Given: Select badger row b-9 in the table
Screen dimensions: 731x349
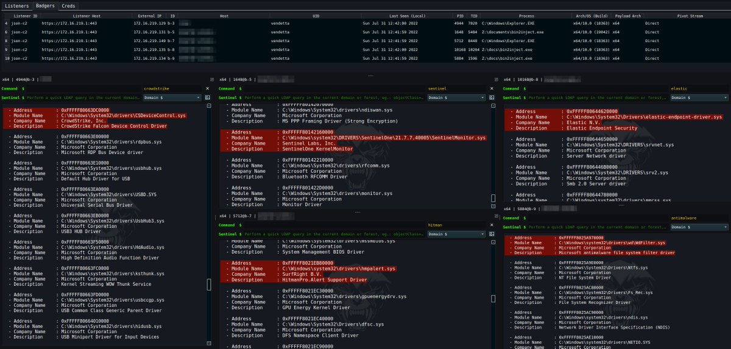Looking at the screenshot, I should pos(365,58).
